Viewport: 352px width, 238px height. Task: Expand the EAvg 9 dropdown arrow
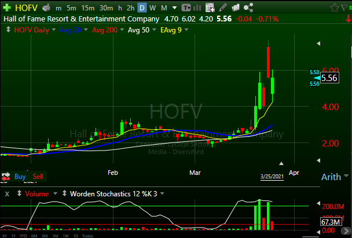point(186,30)
